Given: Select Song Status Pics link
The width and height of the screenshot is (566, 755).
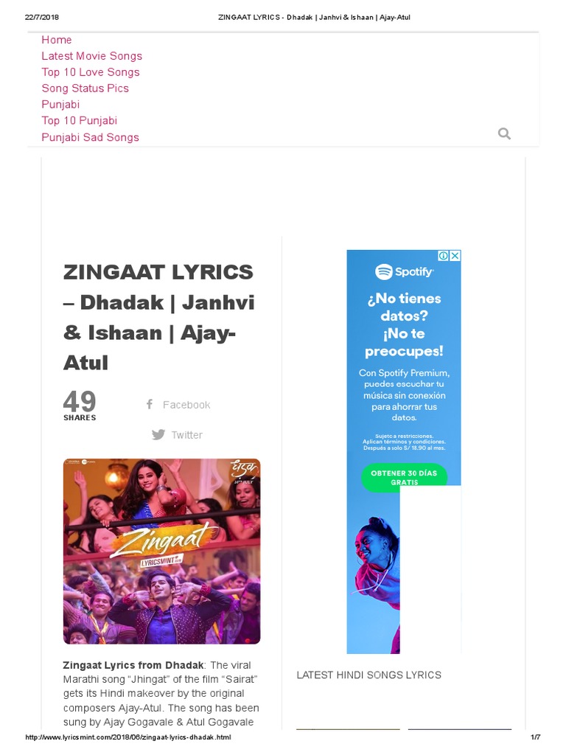Looking at the screenshot, I should point(85,88).
